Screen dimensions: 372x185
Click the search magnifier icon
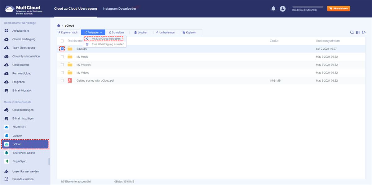tap(352, 32)
